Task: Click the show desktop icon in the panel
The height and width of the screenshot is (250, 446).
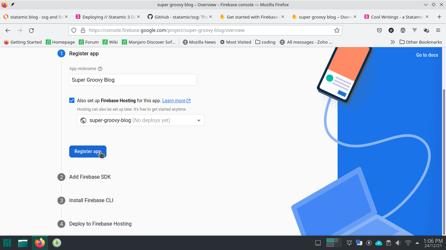Action: pyautogui.click(x=318, y=243)
